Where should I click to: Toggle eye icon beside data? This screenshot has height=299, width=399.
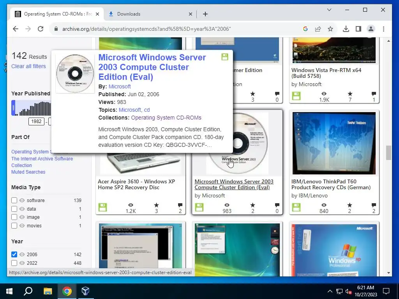(22, 209)
